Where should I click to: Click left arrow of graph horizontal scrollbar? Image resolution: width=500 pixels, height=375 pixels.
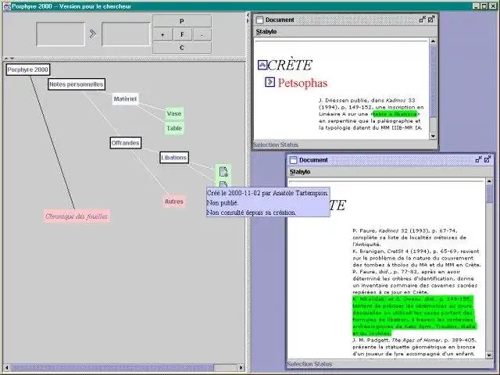tap(6, 368)
